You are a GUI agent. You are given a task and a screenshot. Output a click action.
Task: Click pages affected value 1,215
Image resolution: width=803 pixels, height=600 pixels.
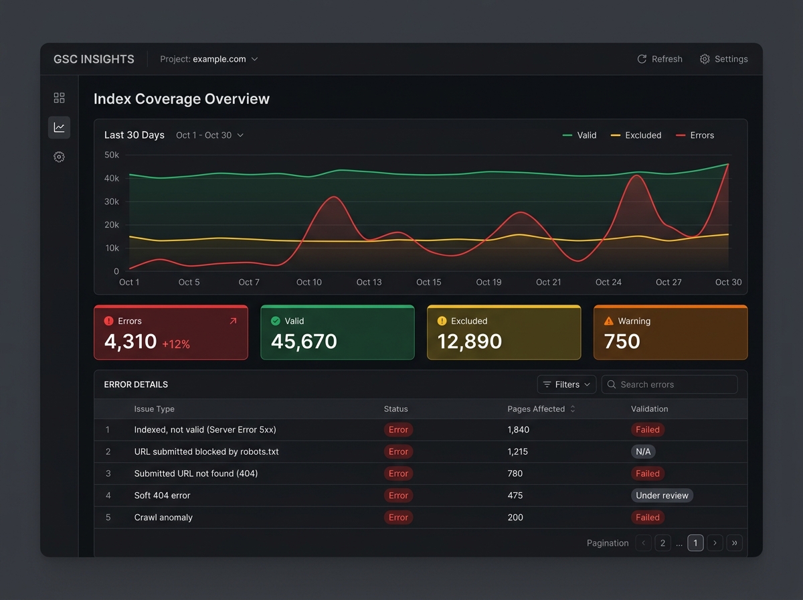(518, 452)
